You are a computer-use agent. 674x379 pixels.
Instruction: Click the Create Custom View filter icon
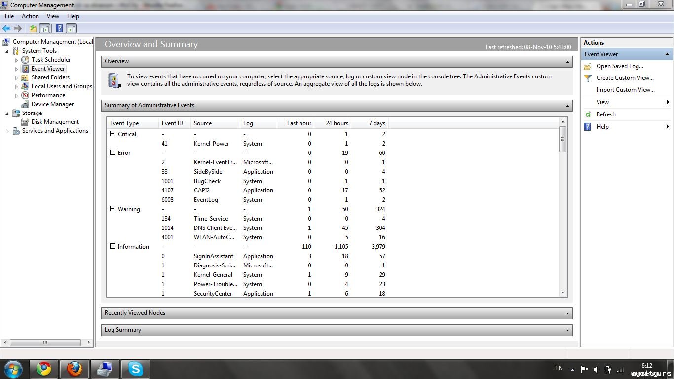pyautogui.click(x=588, y=78)
